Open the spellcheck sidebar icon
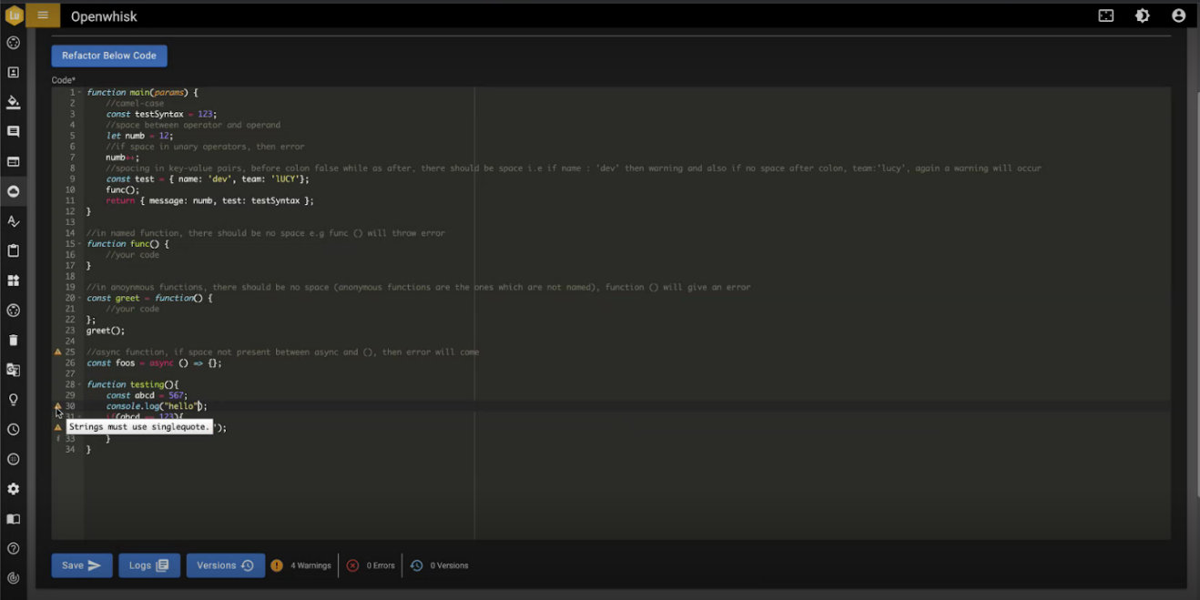Screen dimensions: 1200x600 (x=14, y=221)
